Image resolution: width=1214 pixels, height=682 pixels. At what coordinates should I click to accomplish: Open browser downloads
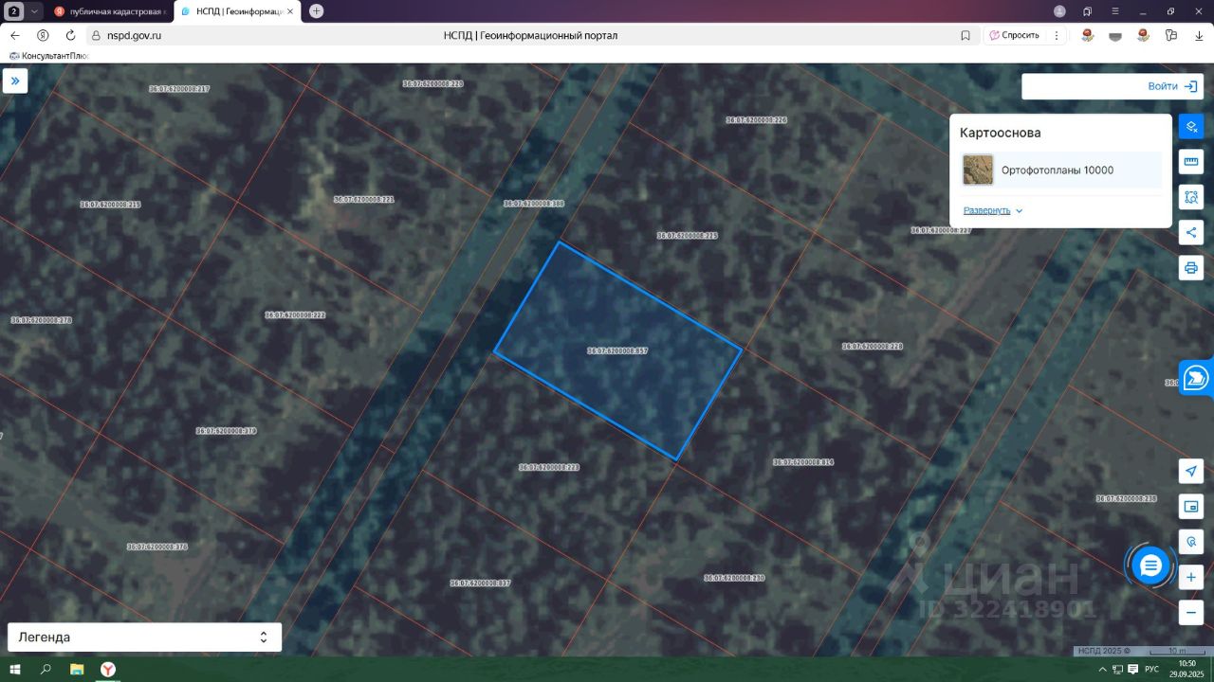(x=1198, y=35)
